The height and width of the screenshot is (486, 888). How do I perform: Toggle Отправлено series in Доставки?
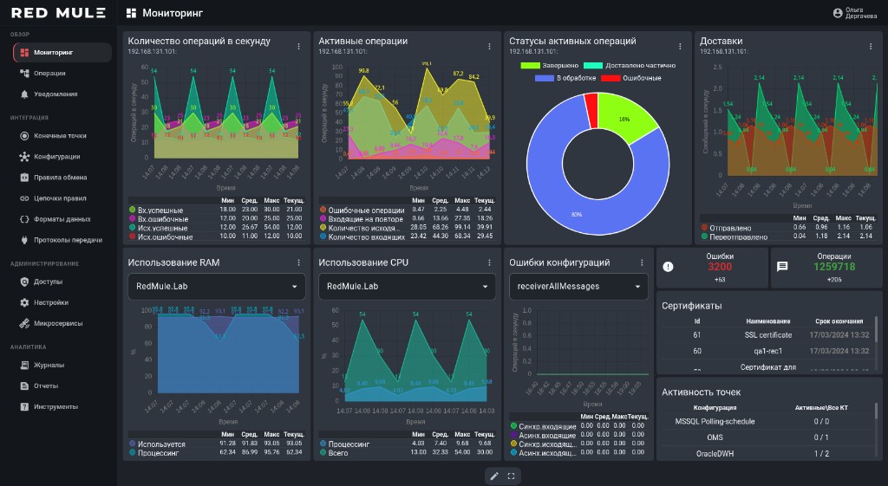coord(727,228)
